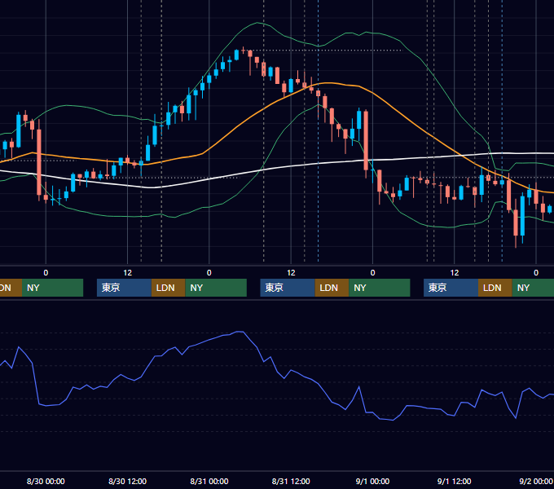Select the NY session block spanning 9/1 00:00
554x489 pixels.
(380, 288)
